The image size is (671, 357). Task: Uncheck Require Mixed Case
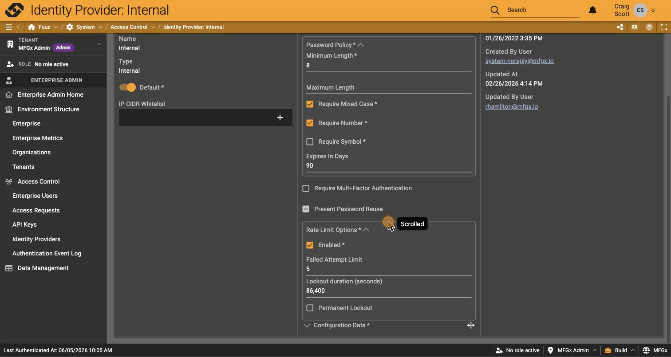[x=310, y=104]
